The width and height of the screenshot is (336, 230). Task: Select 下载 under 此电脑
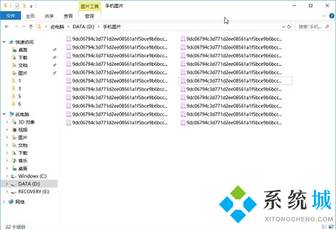(23, 153)
